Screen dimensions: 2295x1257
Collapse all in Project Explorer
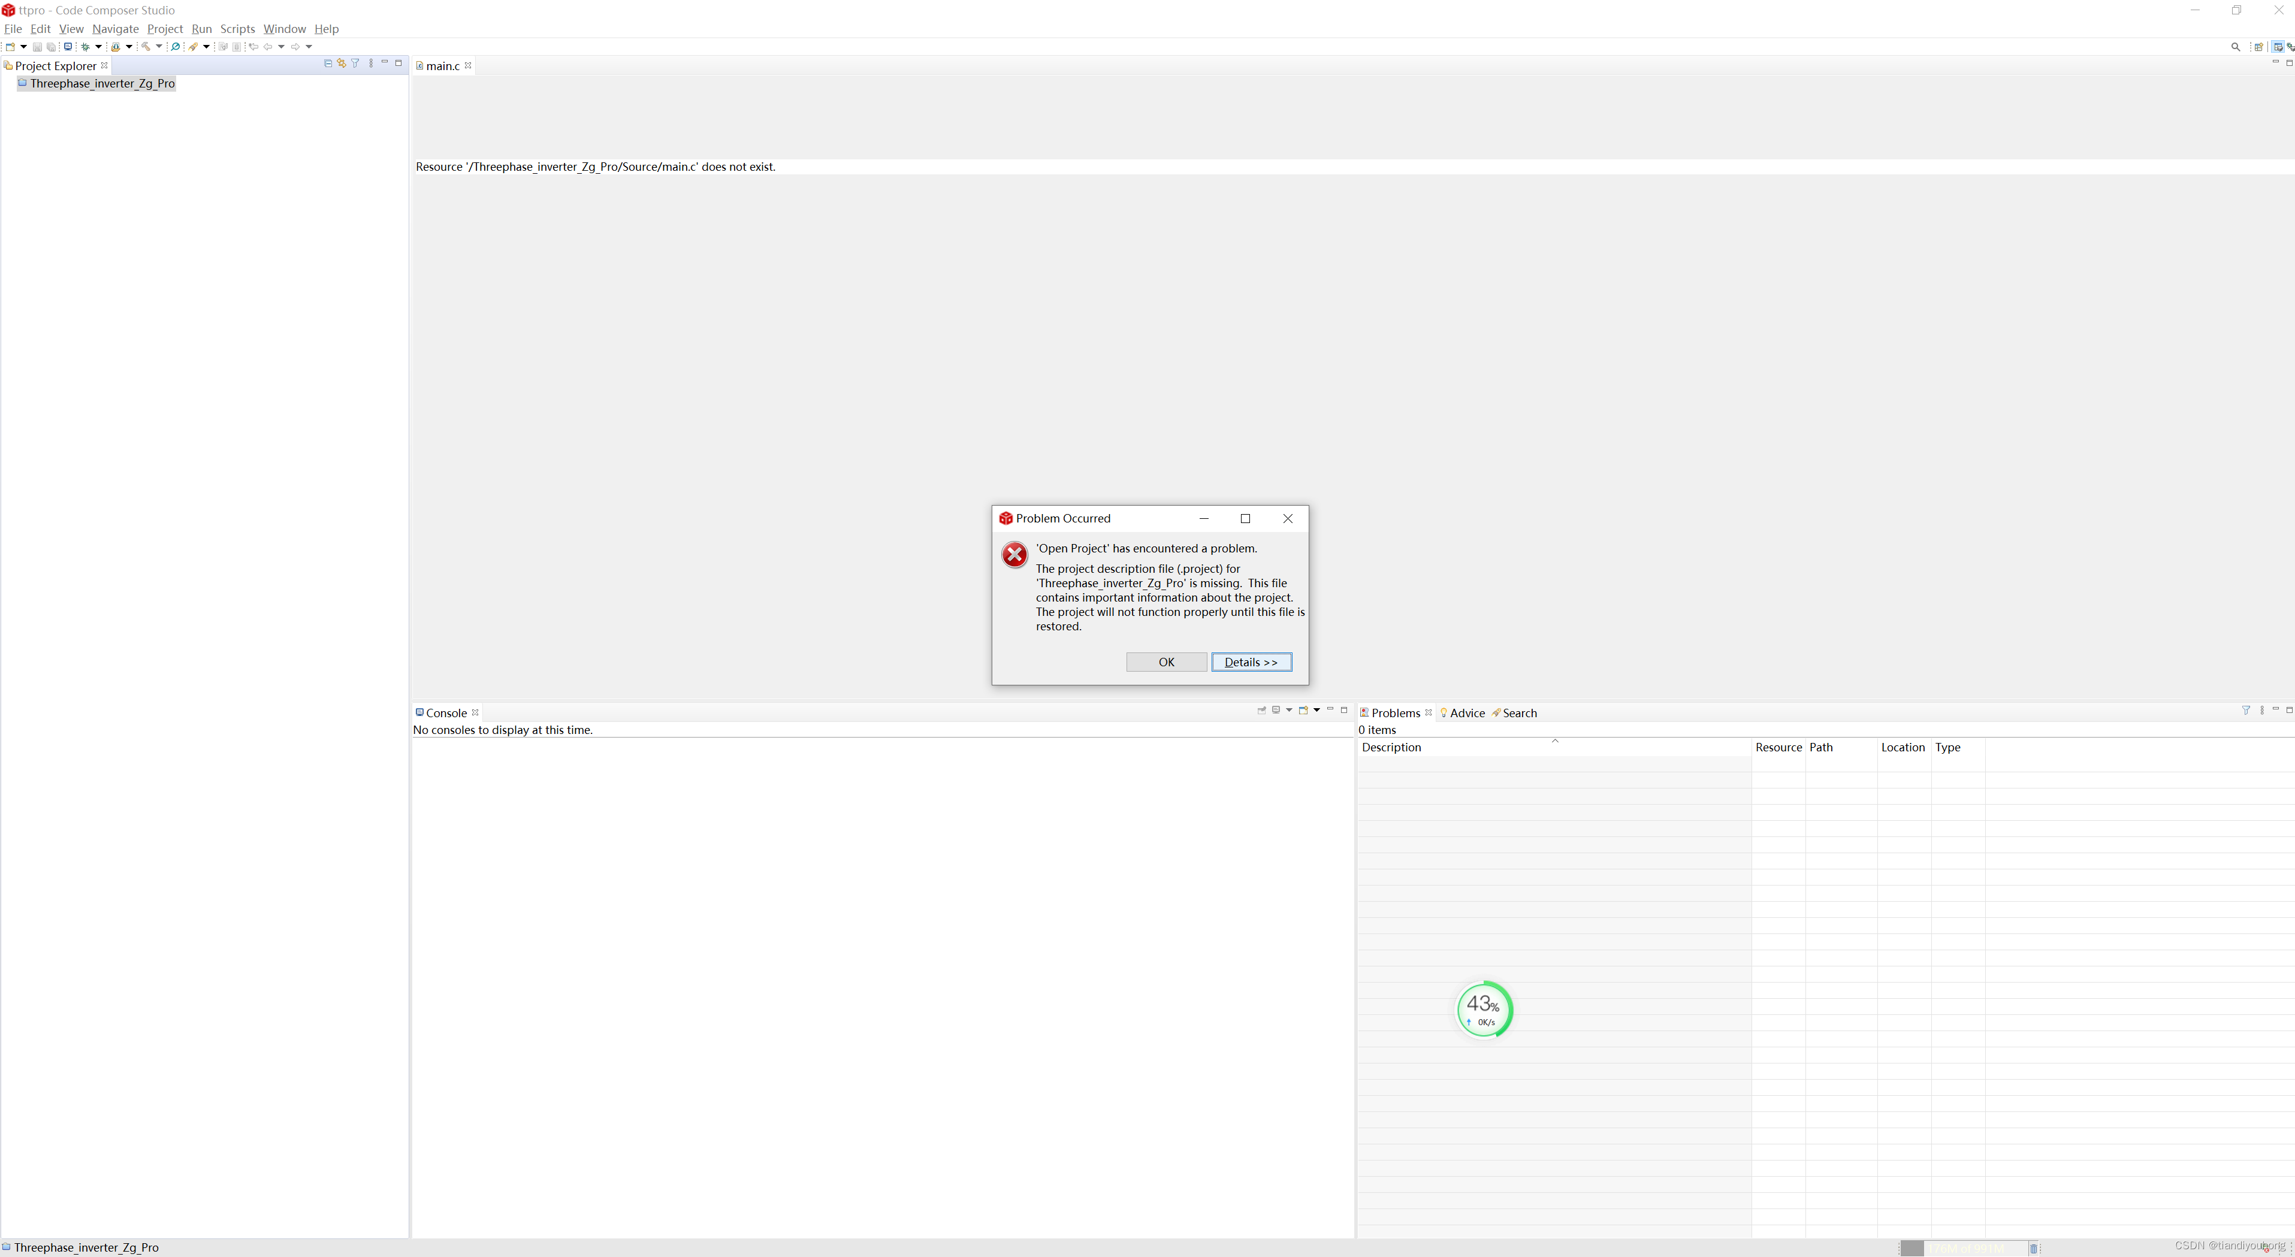[x=328, y=64]
